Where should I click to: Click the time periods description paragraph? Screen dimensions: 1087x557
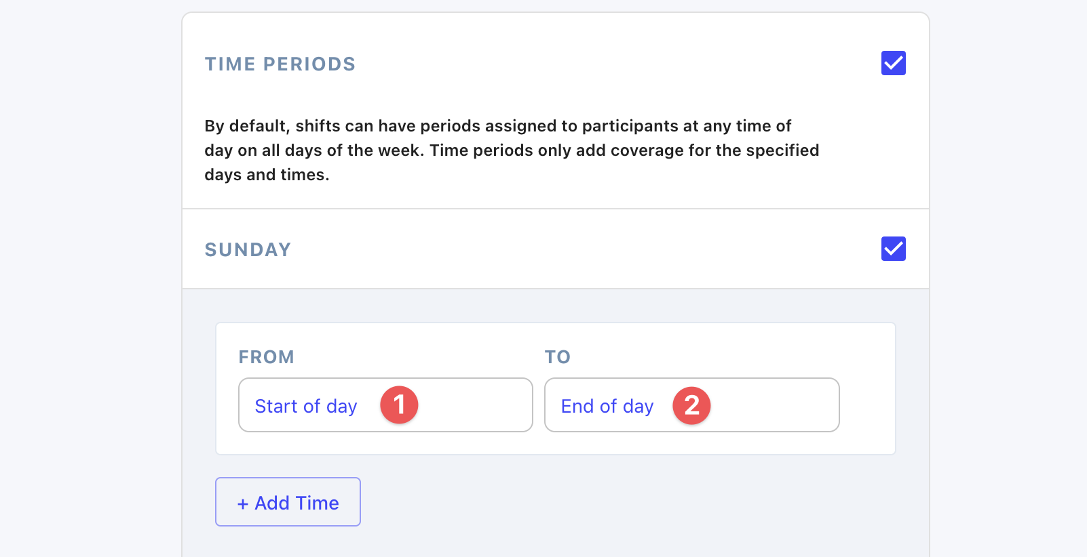pyautogui.click(x=512, y=150)
